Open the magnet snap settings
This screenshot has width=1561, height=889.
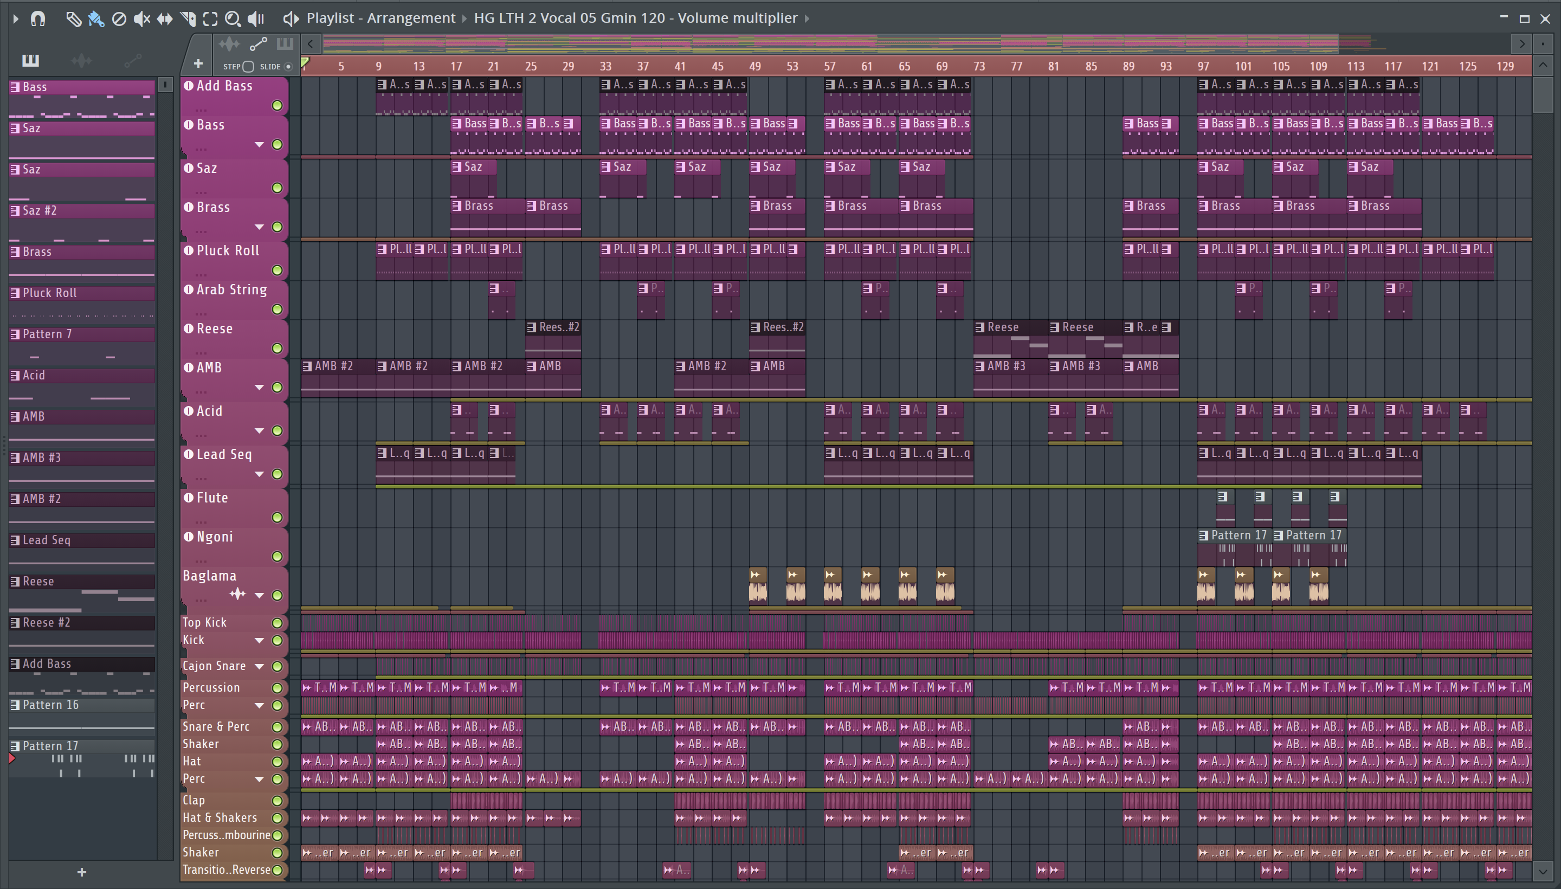tap(38, 18)
